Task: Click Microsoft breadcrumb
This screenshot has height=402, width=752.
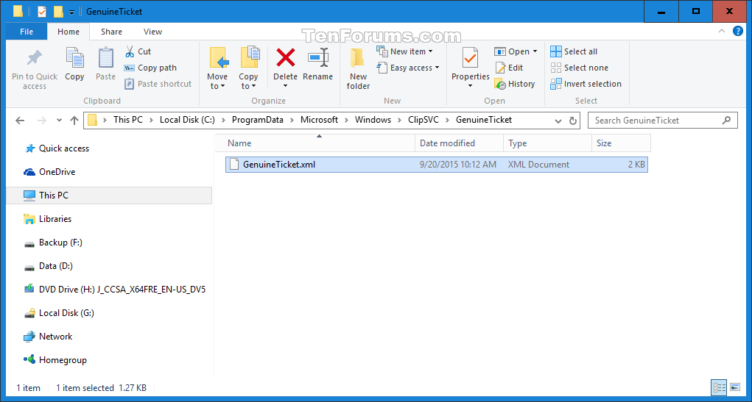Action: pyautogui.click(x=320, y=120)
